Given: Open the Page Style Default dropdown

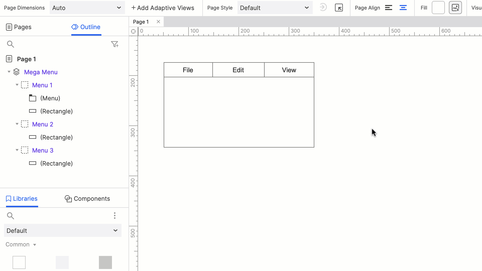Looking at the screenshot, I should tap(275, 8).
